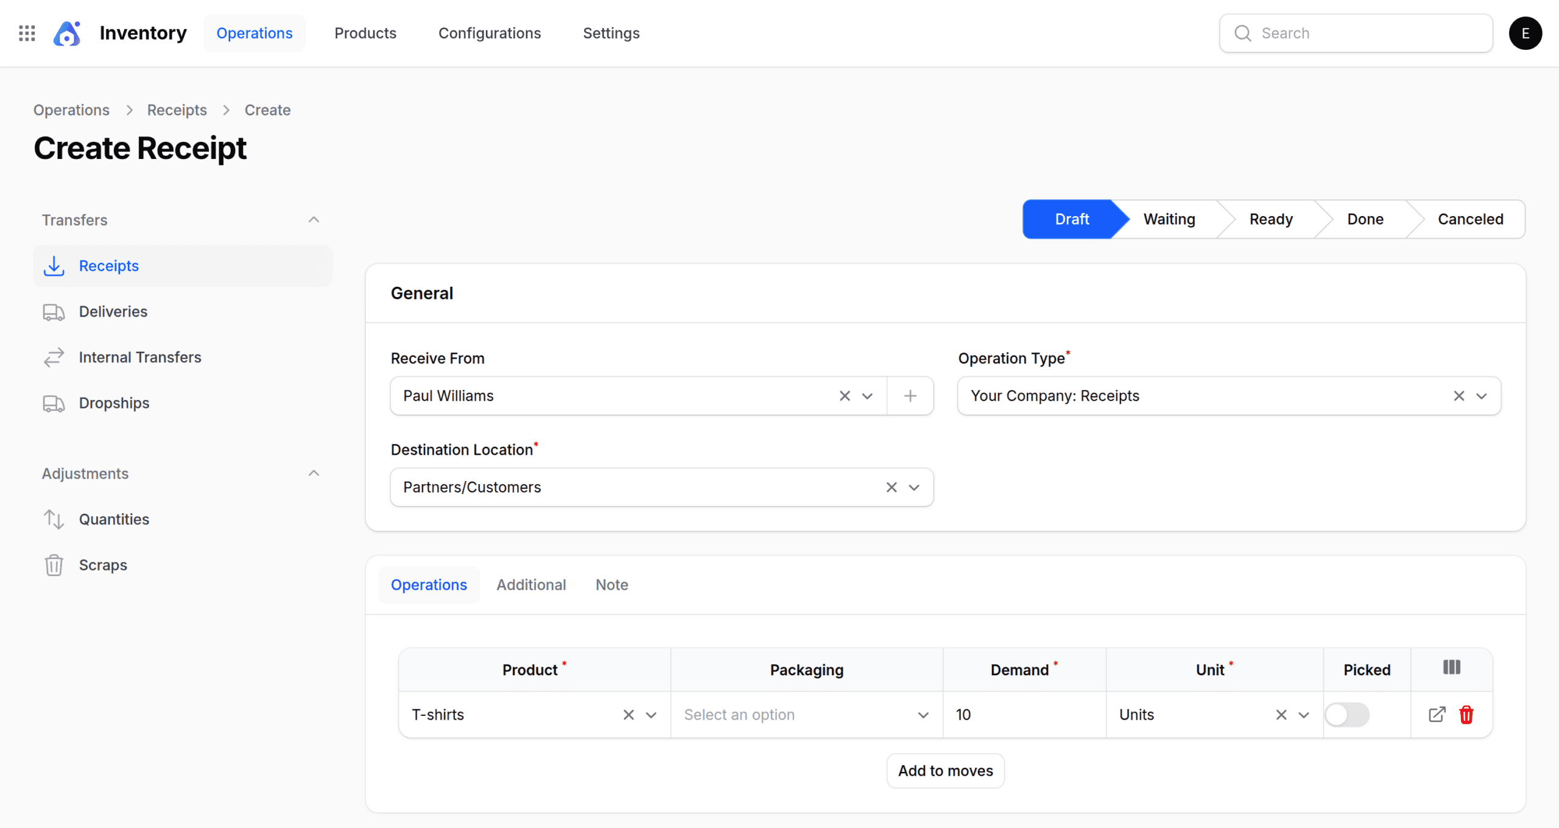1559x828 pixels.
Task: Open the Configurations menu
Action: pyautogui.click(x=490, y=33)
